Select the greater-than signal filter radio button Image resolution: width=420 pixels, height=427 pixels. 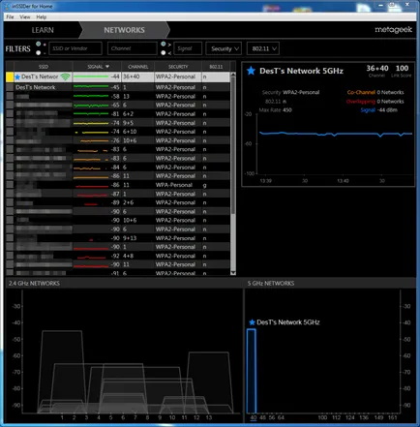164,44
